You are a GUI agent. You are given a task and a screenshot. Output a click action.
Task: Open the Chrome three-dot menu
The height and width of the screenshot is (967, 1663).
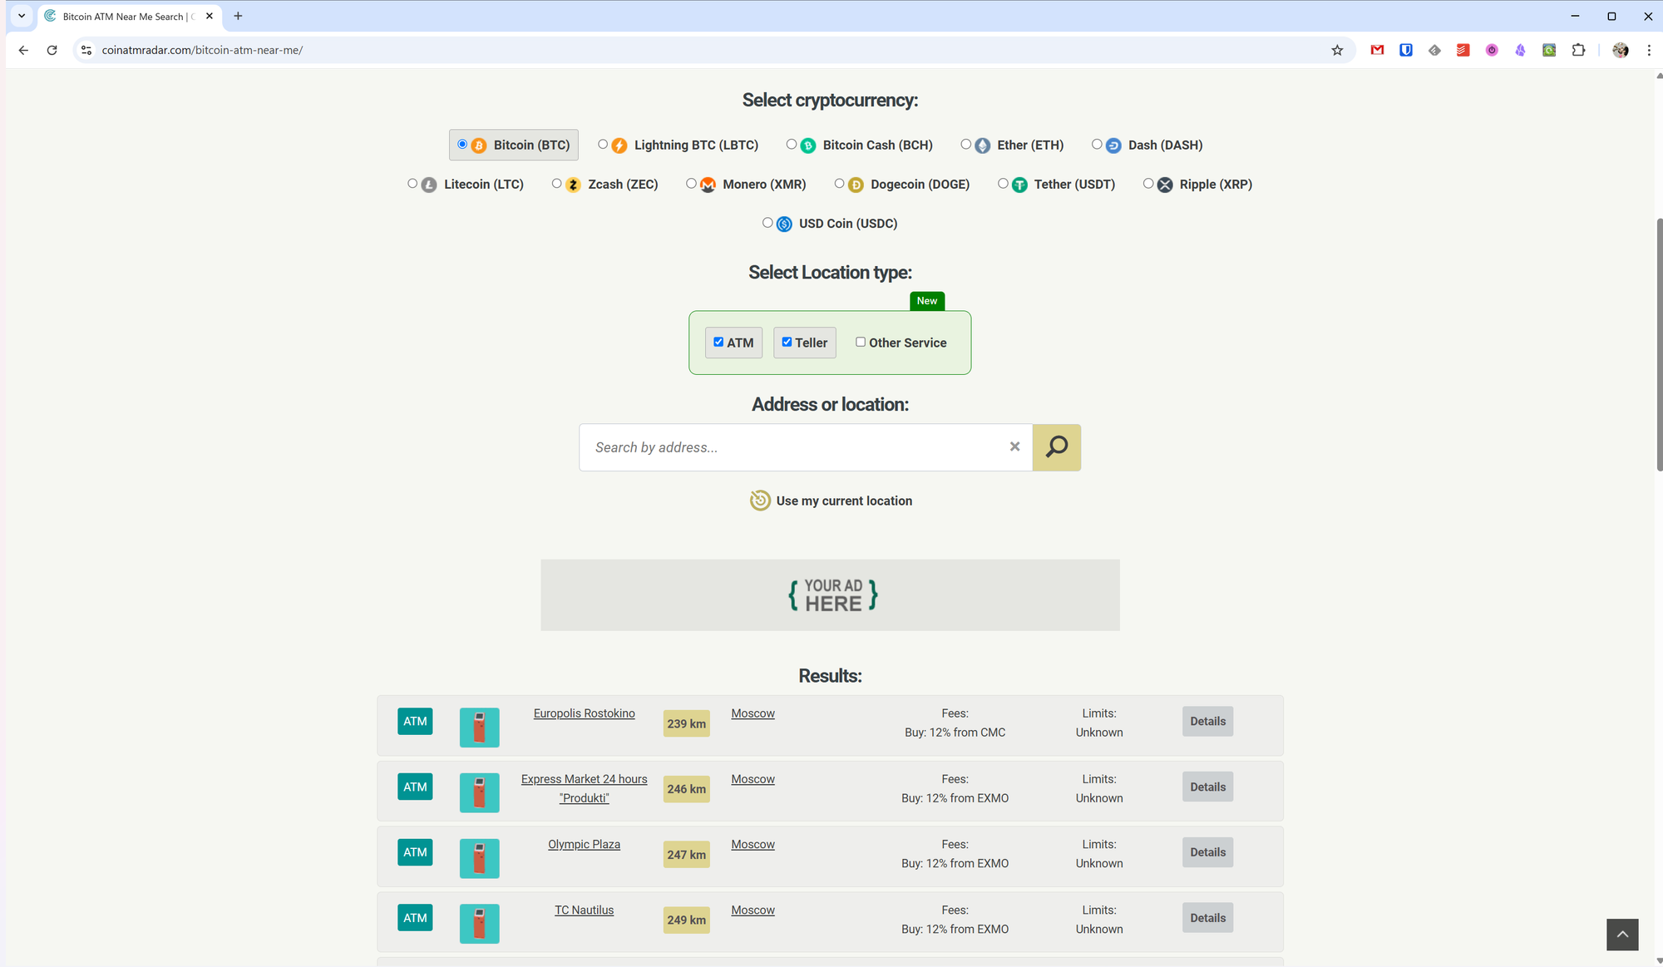click(1648, 50)
